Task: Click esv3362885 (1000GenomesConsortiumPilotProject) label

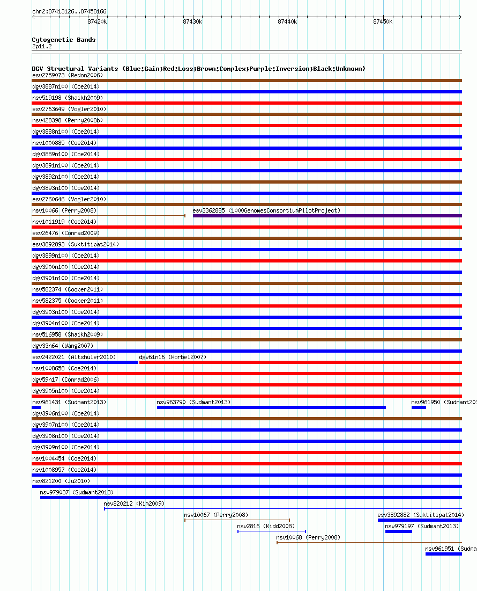Action: [266, 211]
